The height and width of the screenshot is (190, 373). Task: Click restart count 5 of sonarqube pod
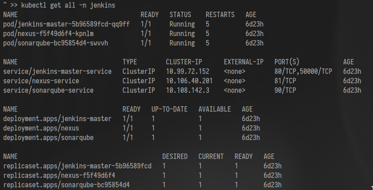208,43
